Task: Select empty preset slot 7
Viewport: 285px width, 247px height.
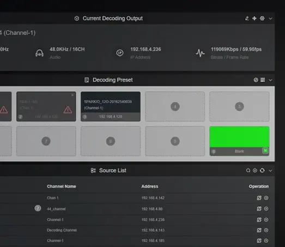Action: point(46,141)
